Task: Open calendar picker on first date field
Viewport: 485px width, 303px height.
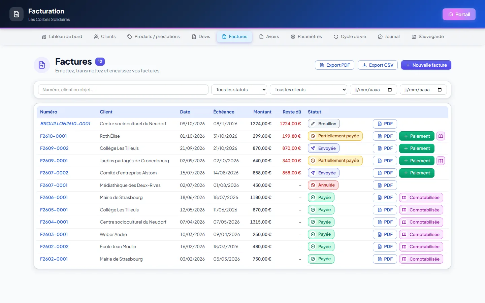Action: [x=390, y=90]
